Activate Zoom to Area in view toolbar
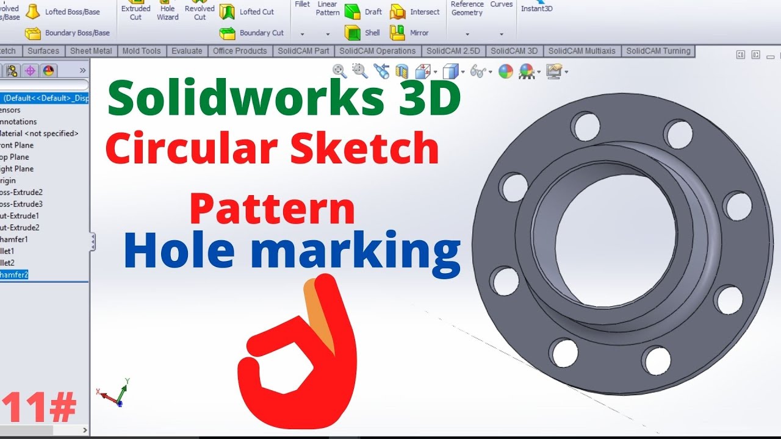Screen dimensions: 781x439 (360, 71)
